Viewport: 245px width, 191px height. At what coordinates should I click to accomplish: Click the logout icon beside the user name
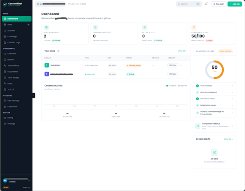[29, 180]
